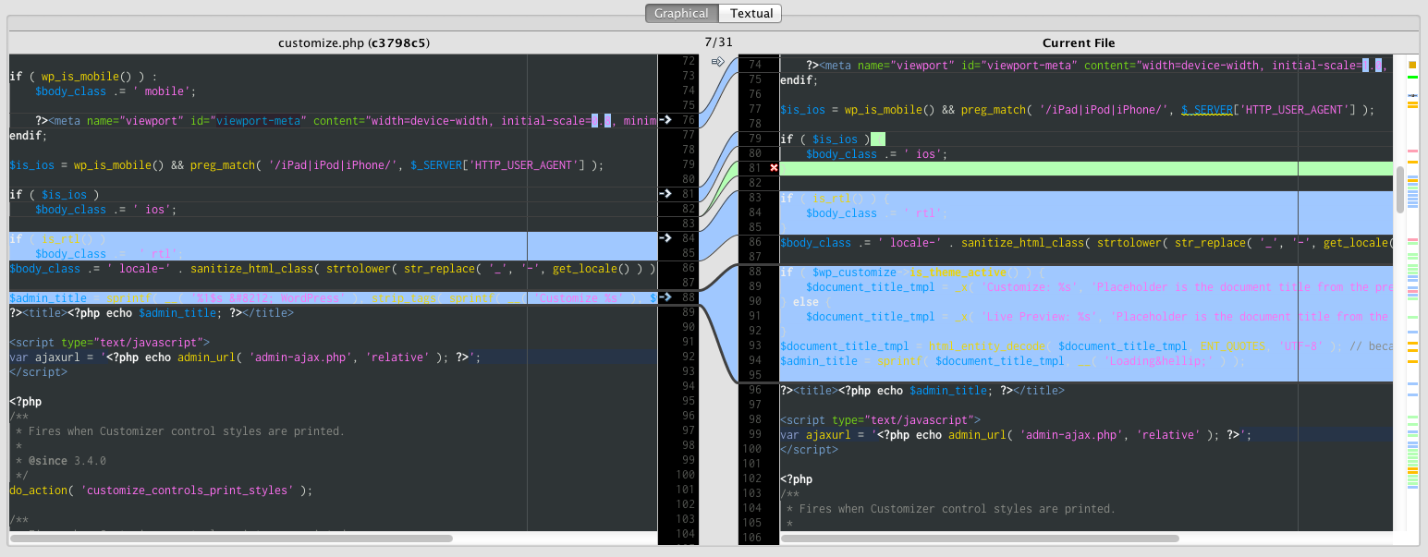Click the '7/31' change counter
The width and height of the screenshot is (1428, 557).
click(718, 42)
